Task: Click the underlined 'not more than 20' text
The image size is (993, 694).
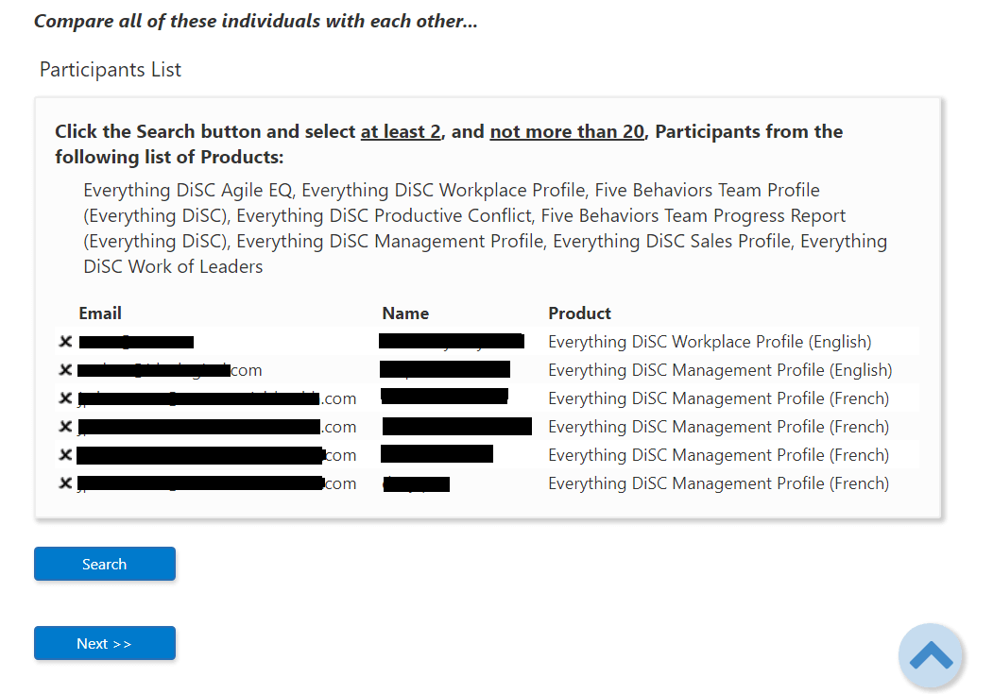Action: click(567, 131)
